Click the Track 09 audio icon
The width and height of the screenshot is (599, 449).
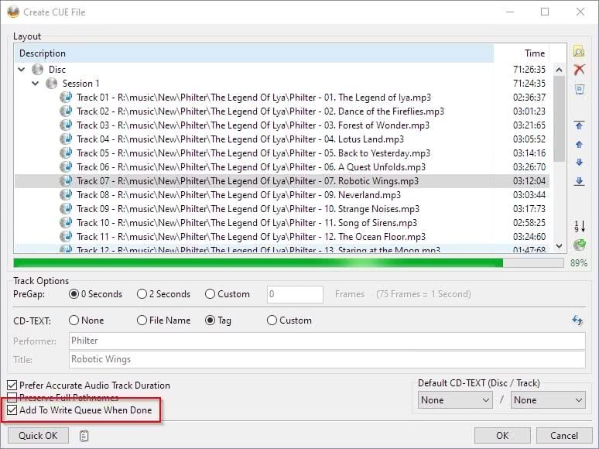pyautogui.click(x=66, y=209)
